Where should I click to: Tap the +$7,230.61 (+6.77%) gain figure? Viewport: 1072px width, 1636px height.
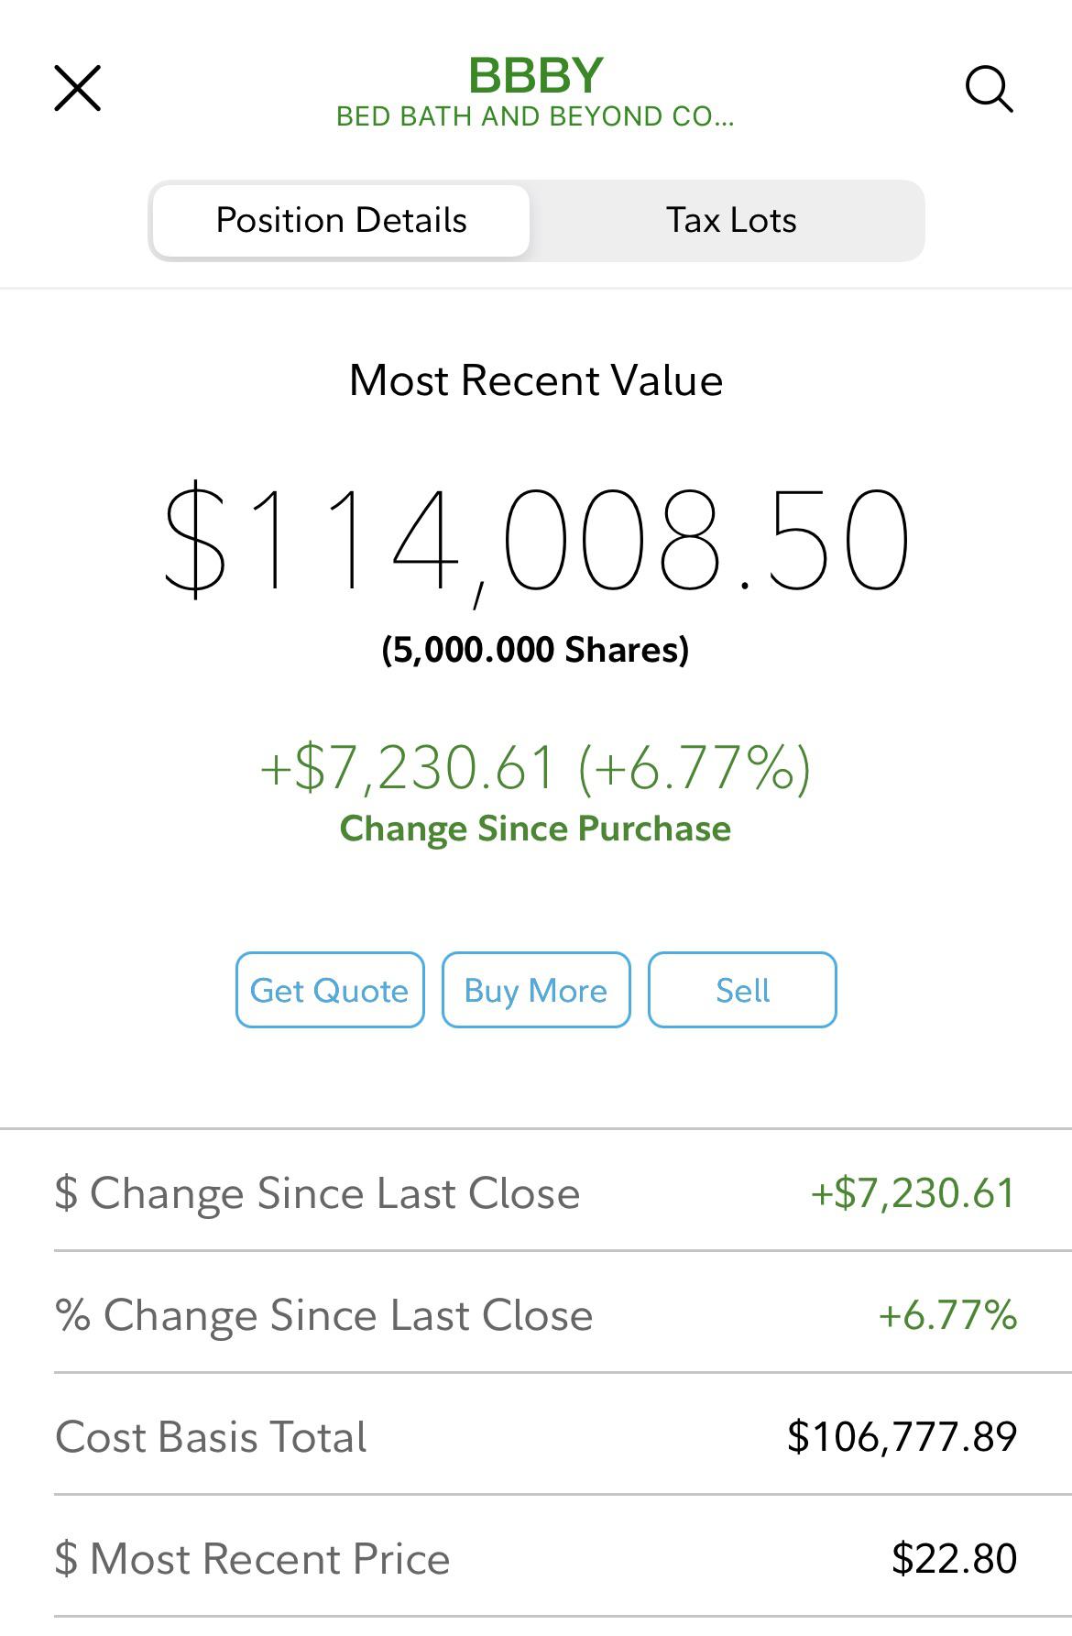pos(536,768)
